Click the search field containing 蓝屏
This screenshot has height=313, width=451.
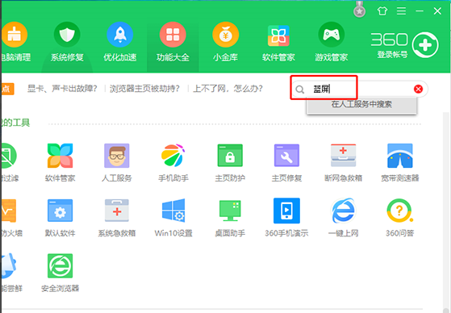(360, 90)
